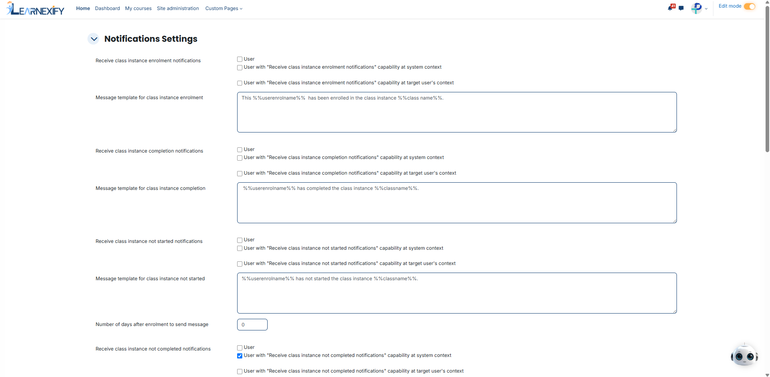Image resolution: width=770 pixels, height=377 pixels.
Task: Uncheck not completed notifications at system context
Action: point(240,356)
